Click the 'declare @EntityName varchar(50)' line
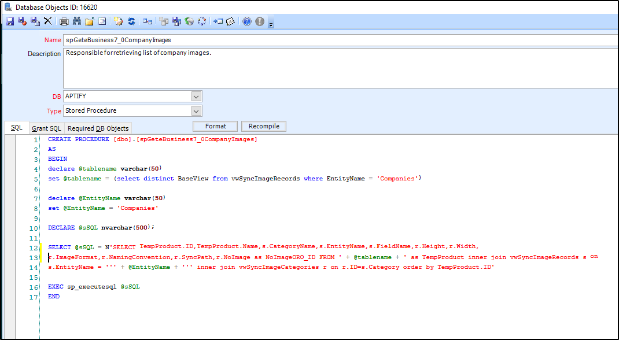 pos(107,198)
